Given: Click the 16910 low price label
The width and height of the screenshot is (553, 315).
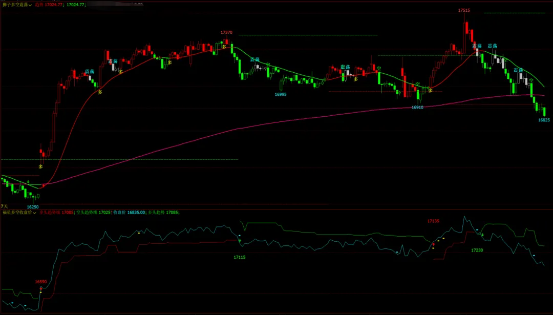Looking at the screenshot, I should pos(418,107).
